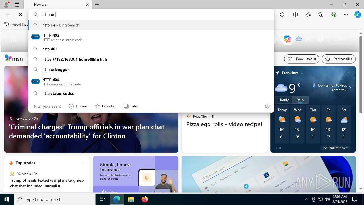364x205 pixels.
Task: Click See full forecast
Action: 336,148
